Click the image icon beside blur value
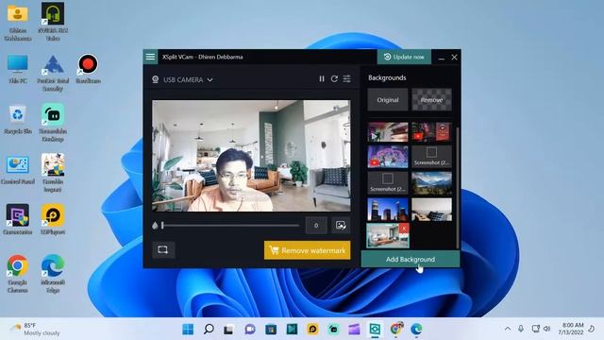604x340 pixels. [341, 226]
